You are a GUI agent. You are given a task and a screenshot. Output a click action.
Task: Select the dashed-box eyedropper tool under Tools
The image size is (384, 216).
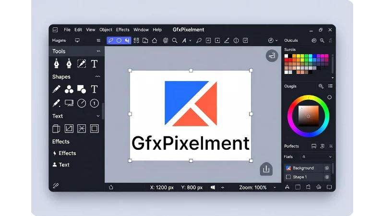point(82,64)
